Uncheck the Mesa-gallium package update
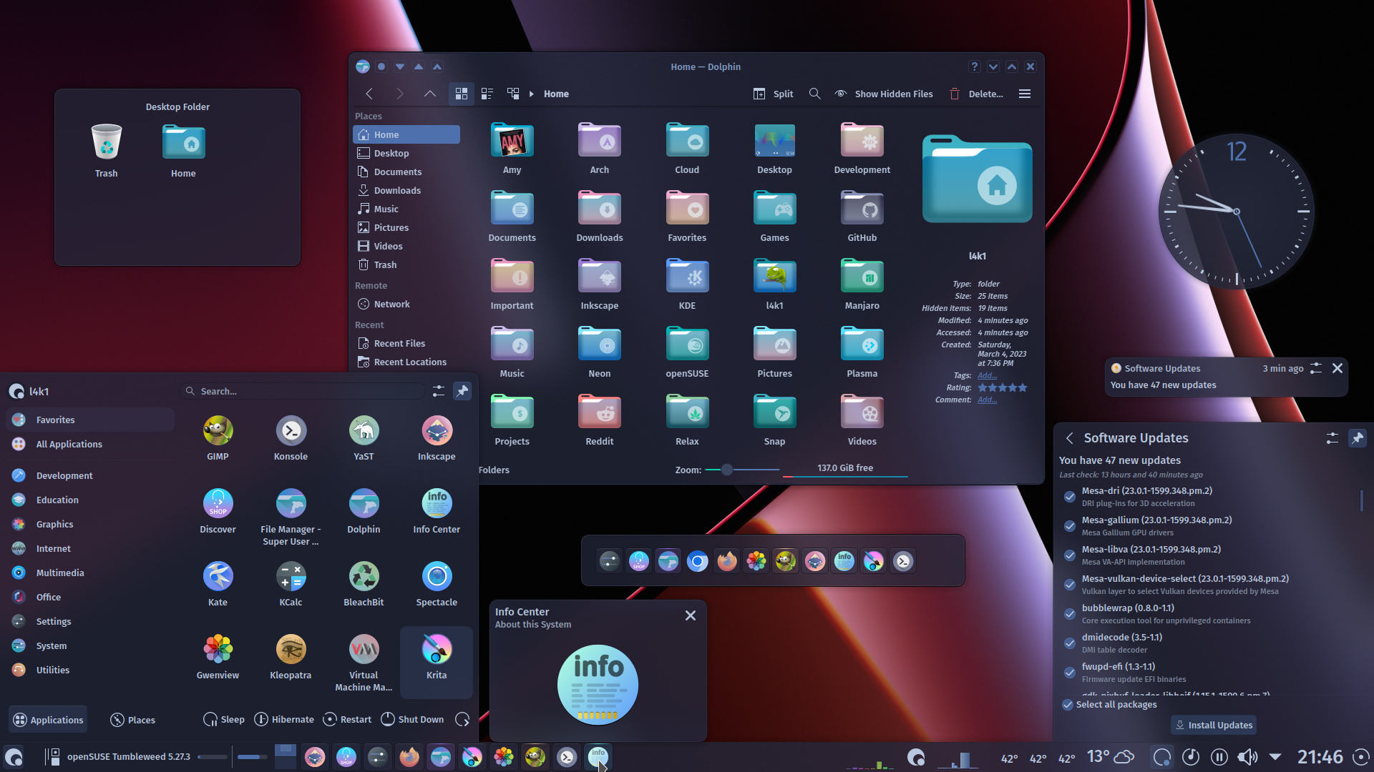The height and width of the screenshot is (772, 1374). [x=1069, y=526]
